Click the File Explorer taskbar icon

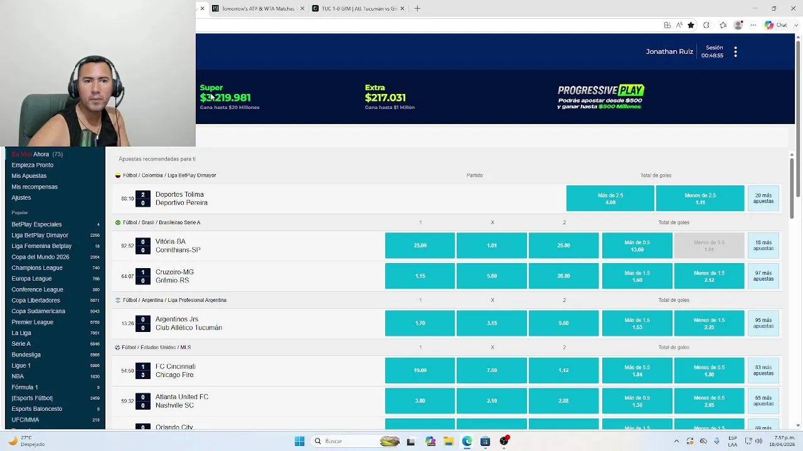(x=449, y=441)
